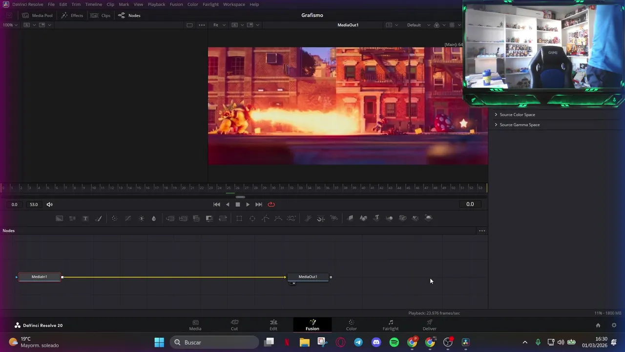Add the Renderer 3D tool
Screen dimensions: 625x352
coord(429,218)
